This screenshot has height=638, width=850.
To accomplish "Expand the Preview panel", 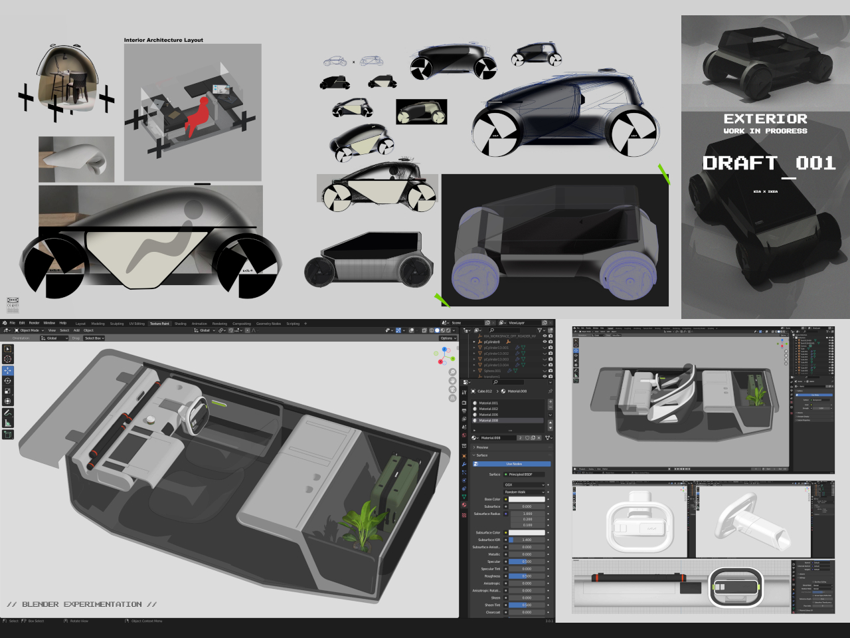I will click(x=481, y=447).
